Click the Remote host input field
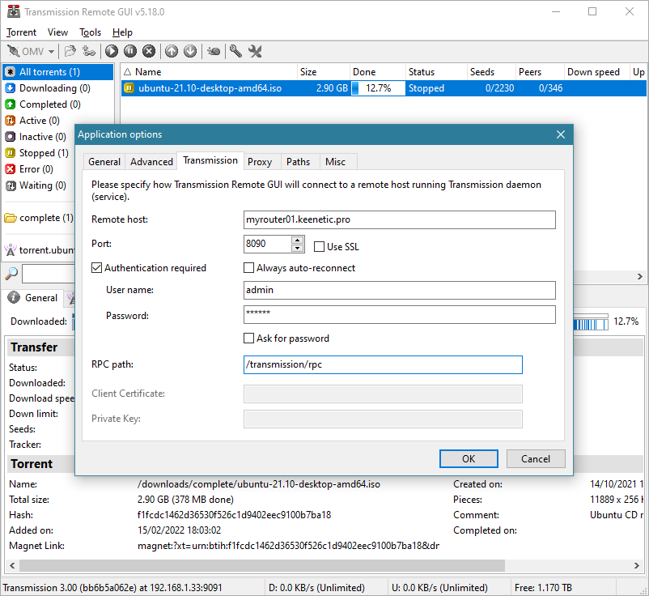 (x=400, y=219)
